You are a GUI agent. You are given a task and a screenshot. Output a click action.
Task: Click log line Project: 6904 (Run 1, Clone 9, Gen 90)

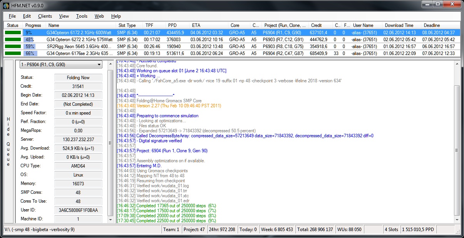(x=162, y=151)
